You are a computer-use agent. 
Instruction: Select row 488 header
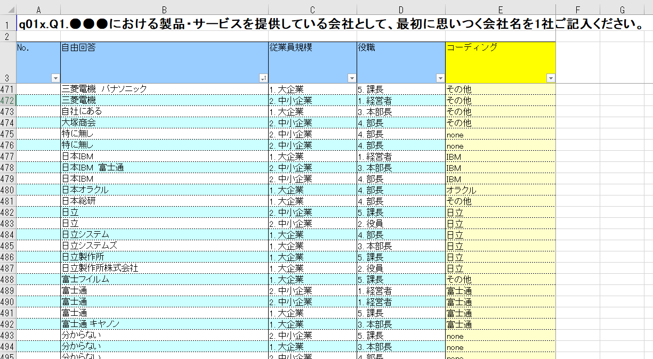point(8,279)
